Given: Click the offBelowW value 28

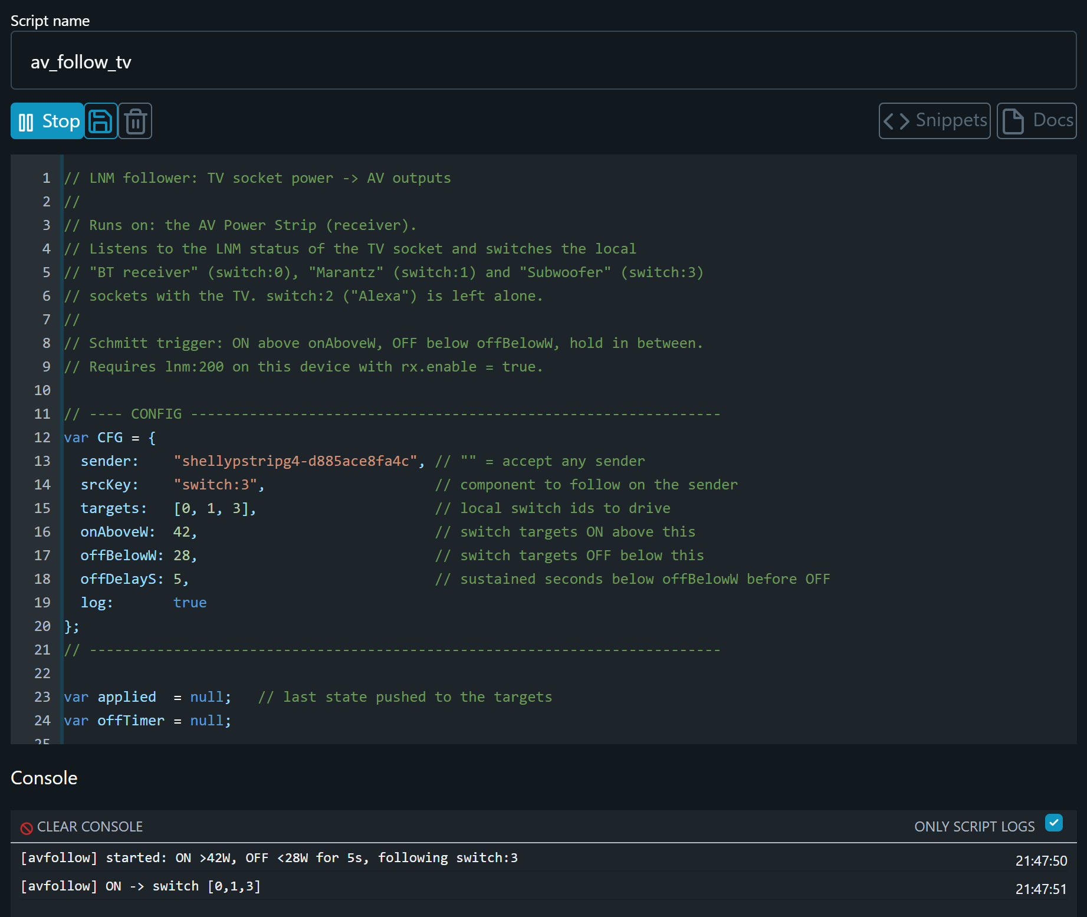Looking at the screenshot, I should tap(181, 556).
